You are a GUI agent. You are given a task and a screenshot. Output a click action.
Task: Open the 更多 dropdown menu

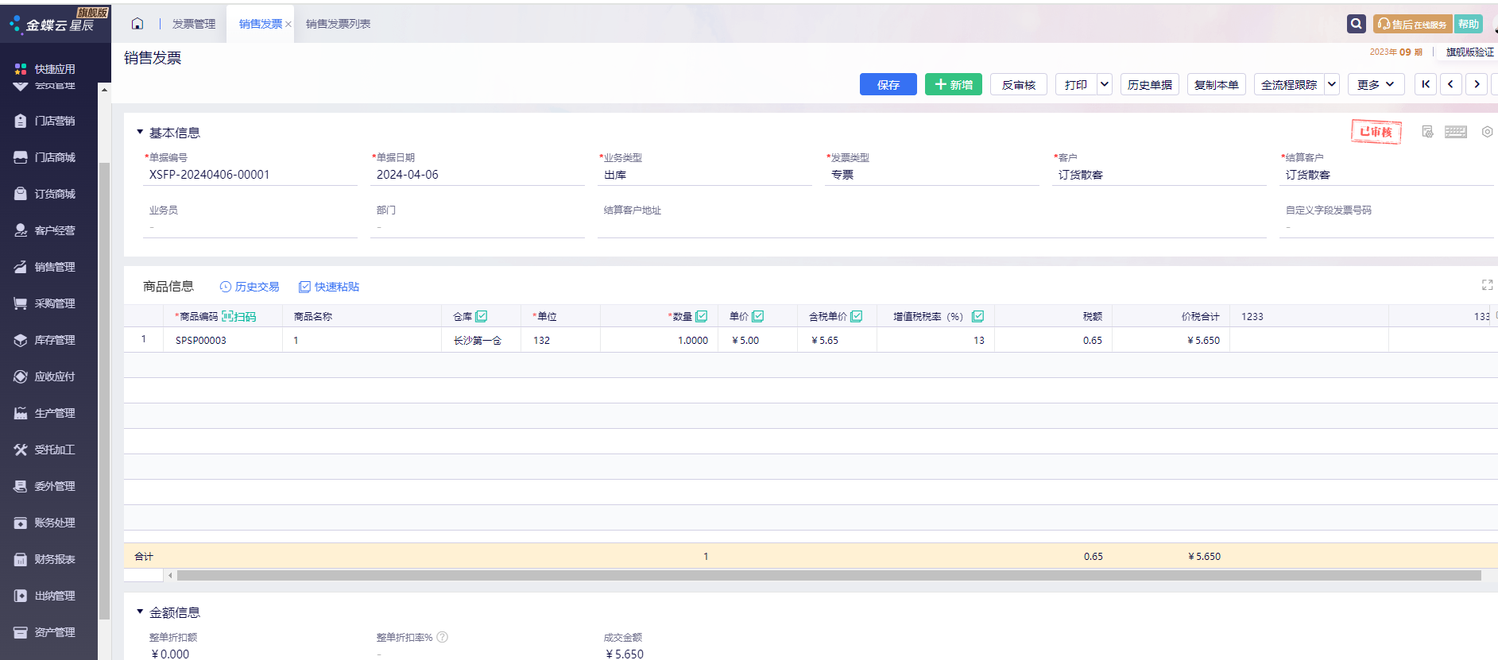1376,84
